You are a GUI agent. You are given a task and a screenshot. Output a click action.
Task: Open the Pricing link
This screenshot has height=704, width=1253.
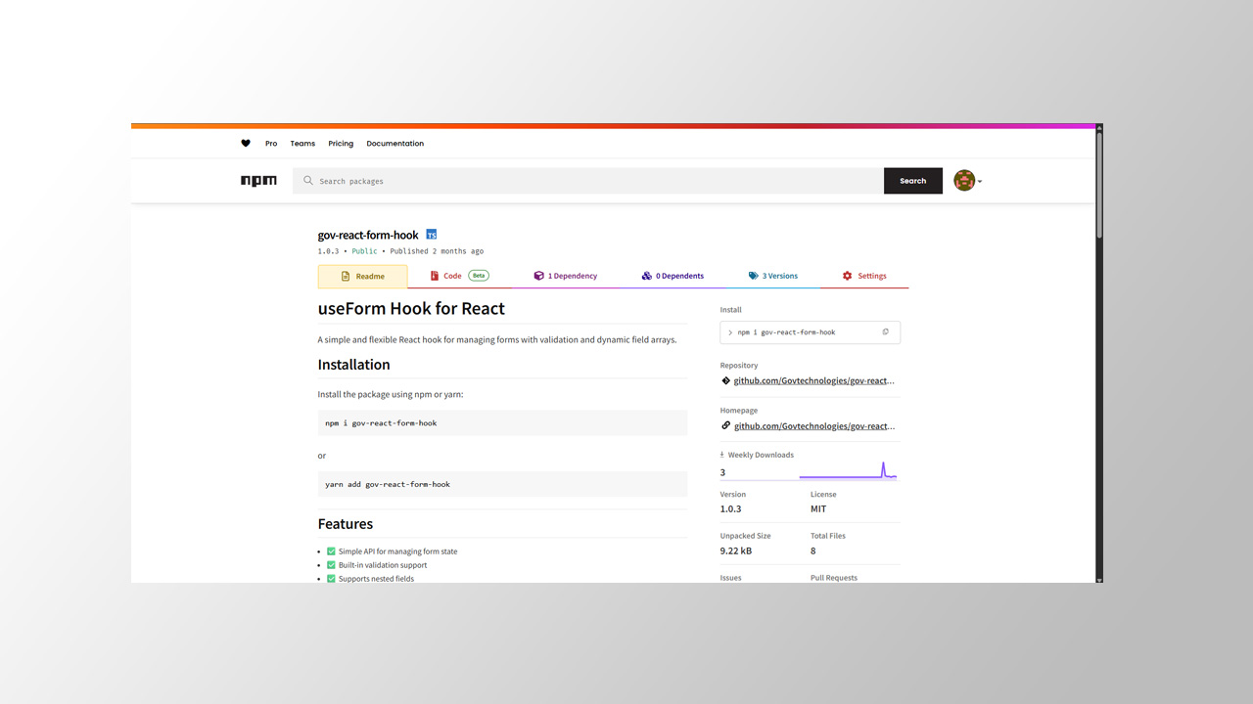pyautogui.click(x=341, y=144)
